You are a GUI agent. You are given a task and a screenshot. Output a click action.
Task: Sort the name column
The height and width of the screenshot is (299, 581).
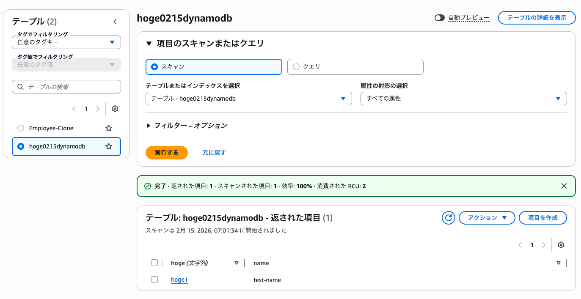(x=559, y=263)
